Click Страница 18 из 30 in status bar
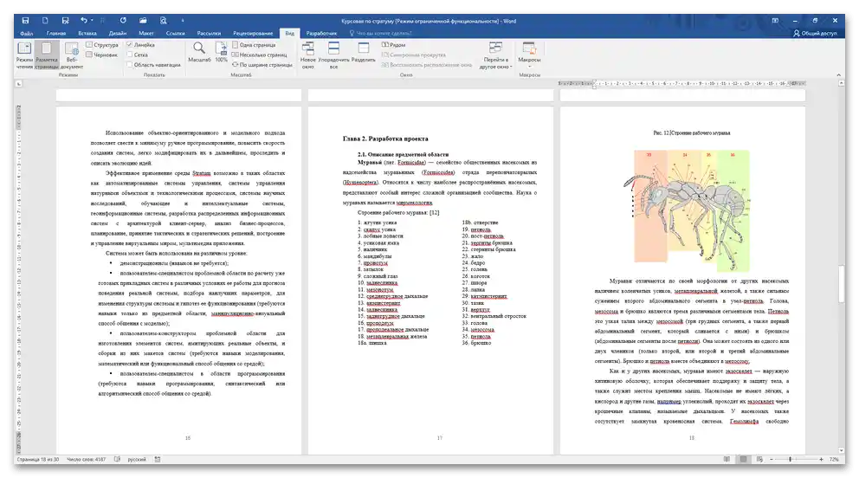 (x=38, y=460)
